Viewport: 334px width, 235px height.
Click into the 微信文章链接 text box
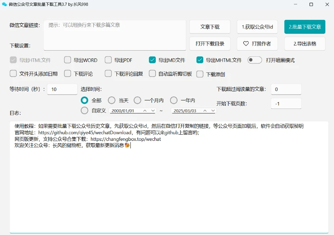(x=114, y=35)
